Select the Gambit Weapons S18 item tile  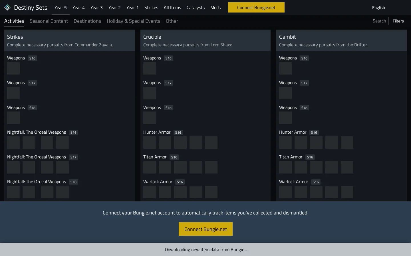click(x=285, y=118)
